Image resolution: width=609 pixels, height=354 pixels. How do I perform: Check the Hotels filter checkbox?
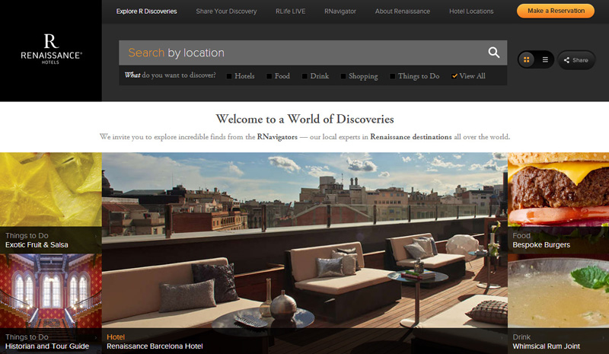click(x=229, y=76)
